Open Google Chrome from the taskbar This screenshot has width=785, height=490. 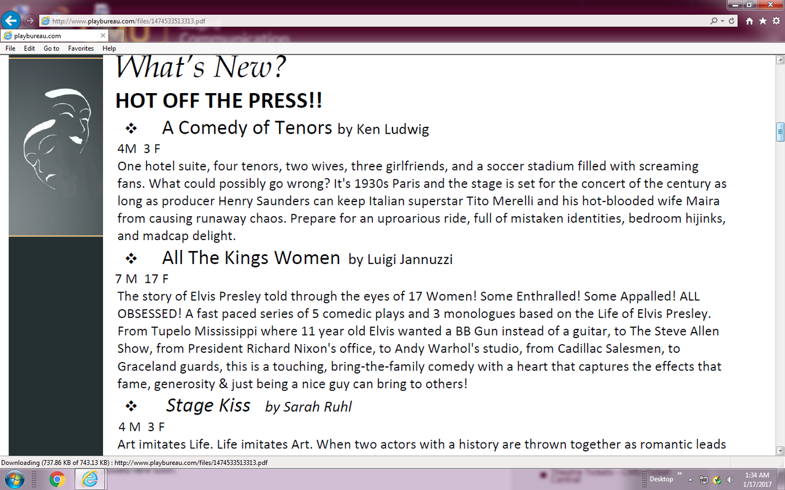57,480
